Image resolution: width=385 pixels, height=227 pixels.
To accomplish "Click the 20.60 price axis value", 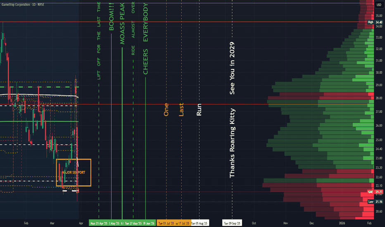I will tap(379, 211).
